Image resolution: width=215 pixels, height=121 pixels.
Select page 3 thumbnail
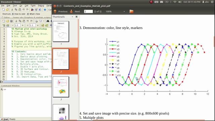coord(61,87)
